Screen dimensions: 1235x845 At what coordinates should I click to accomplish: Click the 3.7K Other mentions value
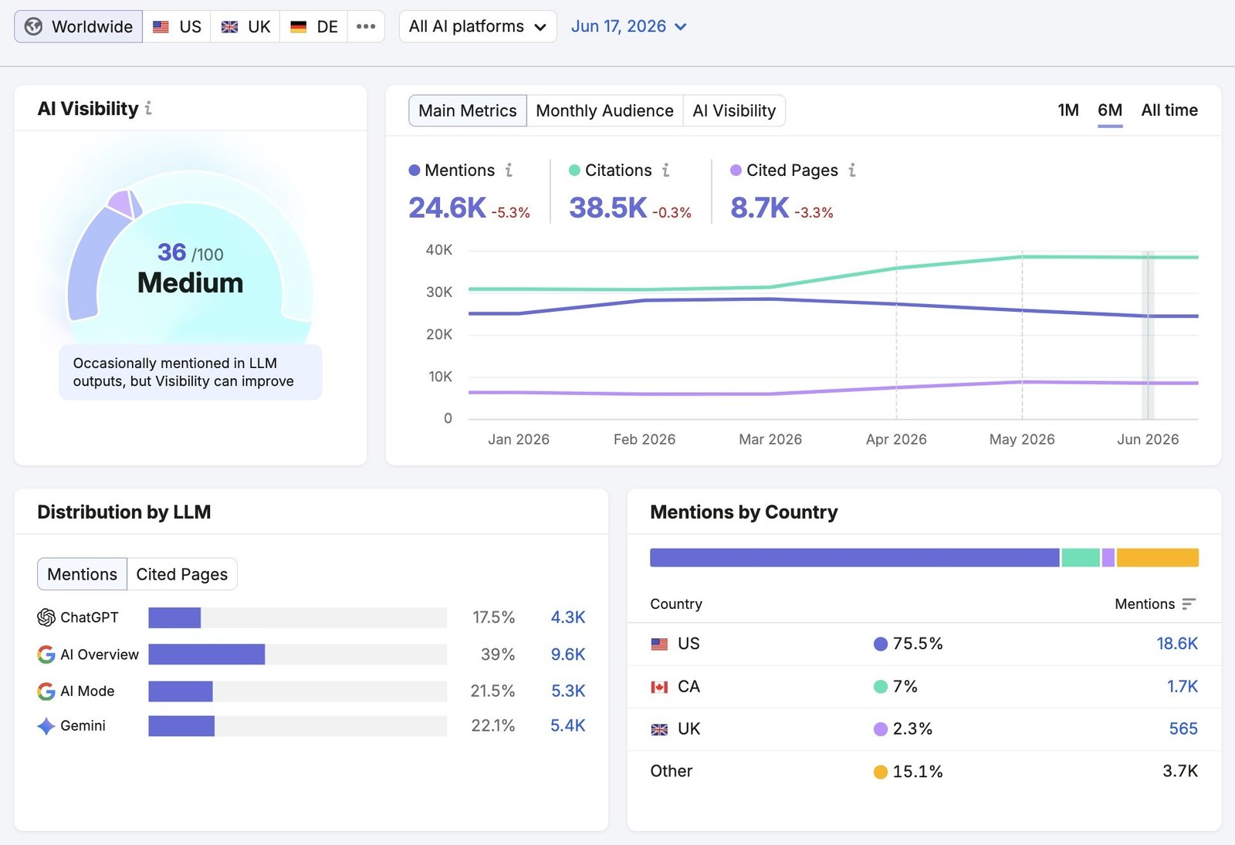tap(1180, 772)
